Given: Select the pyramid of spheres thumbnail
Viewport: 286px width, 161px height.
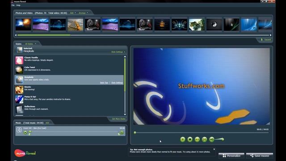Looking at the screenshot, I should (x=76, y=25).
